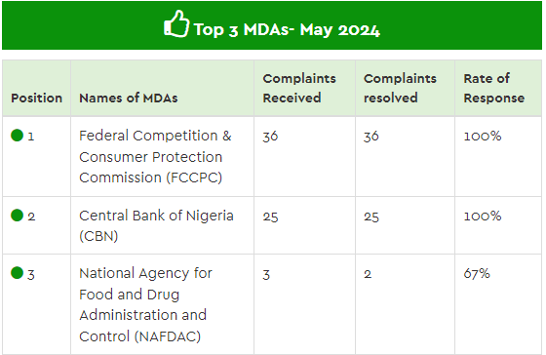Image resolution: width=546 pixels, height=355 pixels.
Task: Click the green dot beside position 1
Action: tap(18, 136)
